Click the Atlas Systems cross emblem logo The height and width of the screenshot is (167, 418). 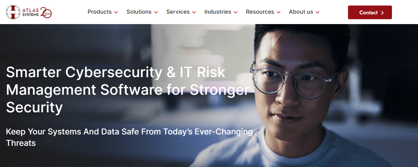pyautogui.click(x=13, y=12)
